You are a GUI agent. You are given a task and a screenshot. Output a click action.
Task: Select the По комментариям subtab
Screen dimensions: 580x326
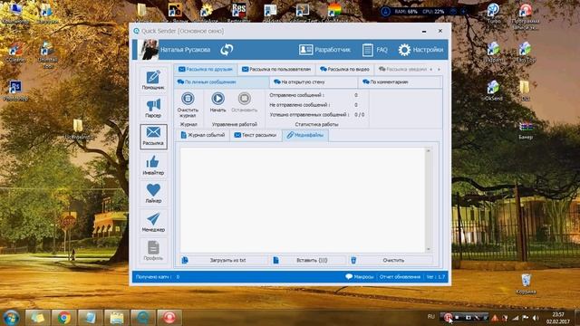pos(400,82)
